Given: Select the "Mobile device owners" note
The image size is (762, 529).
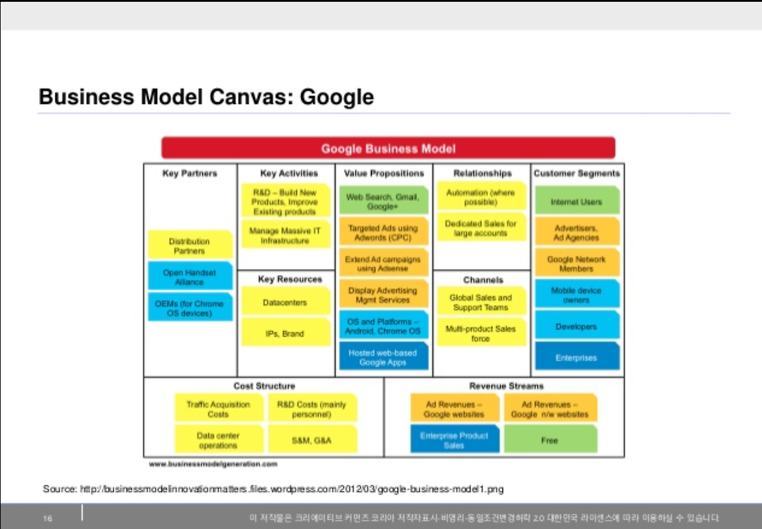Looking at the screenshot, I should [577, 294].
